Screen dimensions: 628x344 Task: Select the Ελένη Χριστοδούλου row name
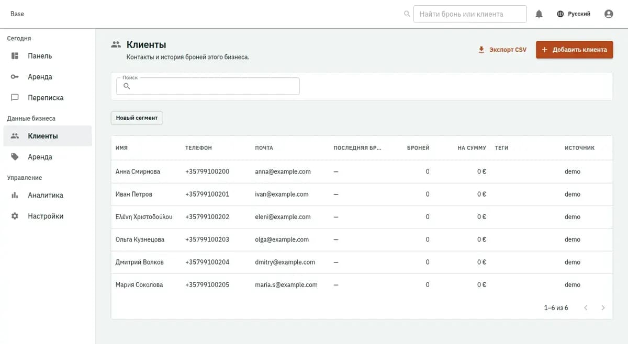[x=144, y=217]
